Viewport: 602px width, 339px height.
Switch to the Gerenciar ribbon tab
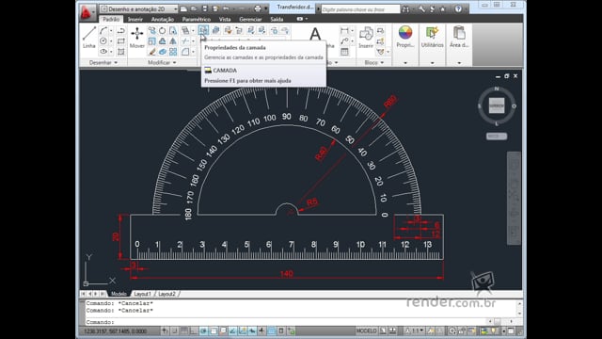click(x=250, y=19)
